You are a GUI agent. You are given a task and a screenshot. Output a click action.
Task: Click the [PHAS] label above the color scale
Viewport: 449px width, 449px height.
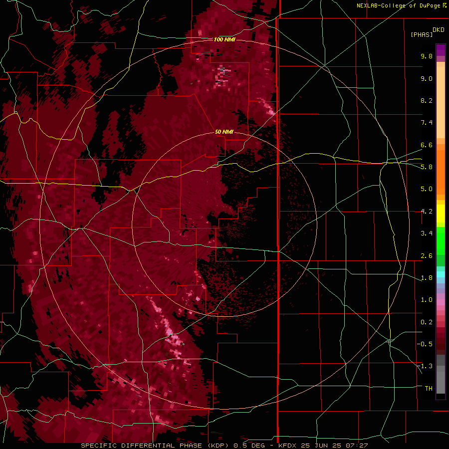422,34
